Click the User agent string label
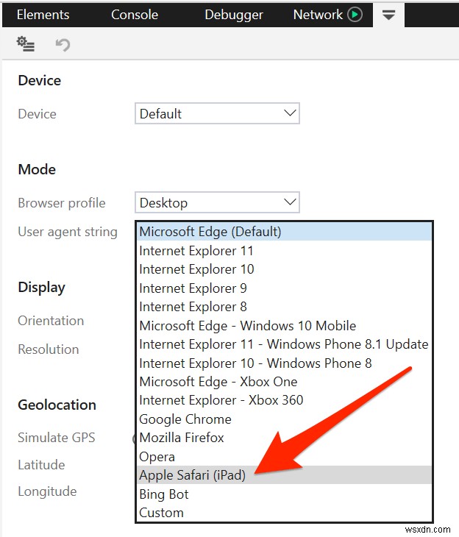The width and height of the screenshot is (459, 537). pos(68,232)
